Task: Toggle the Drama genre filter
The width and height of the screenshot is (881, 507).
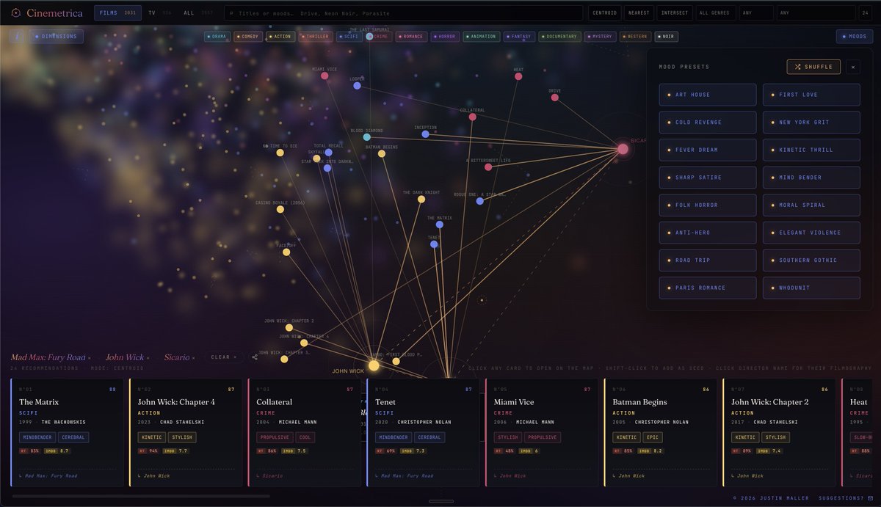Action: [217, 36]
